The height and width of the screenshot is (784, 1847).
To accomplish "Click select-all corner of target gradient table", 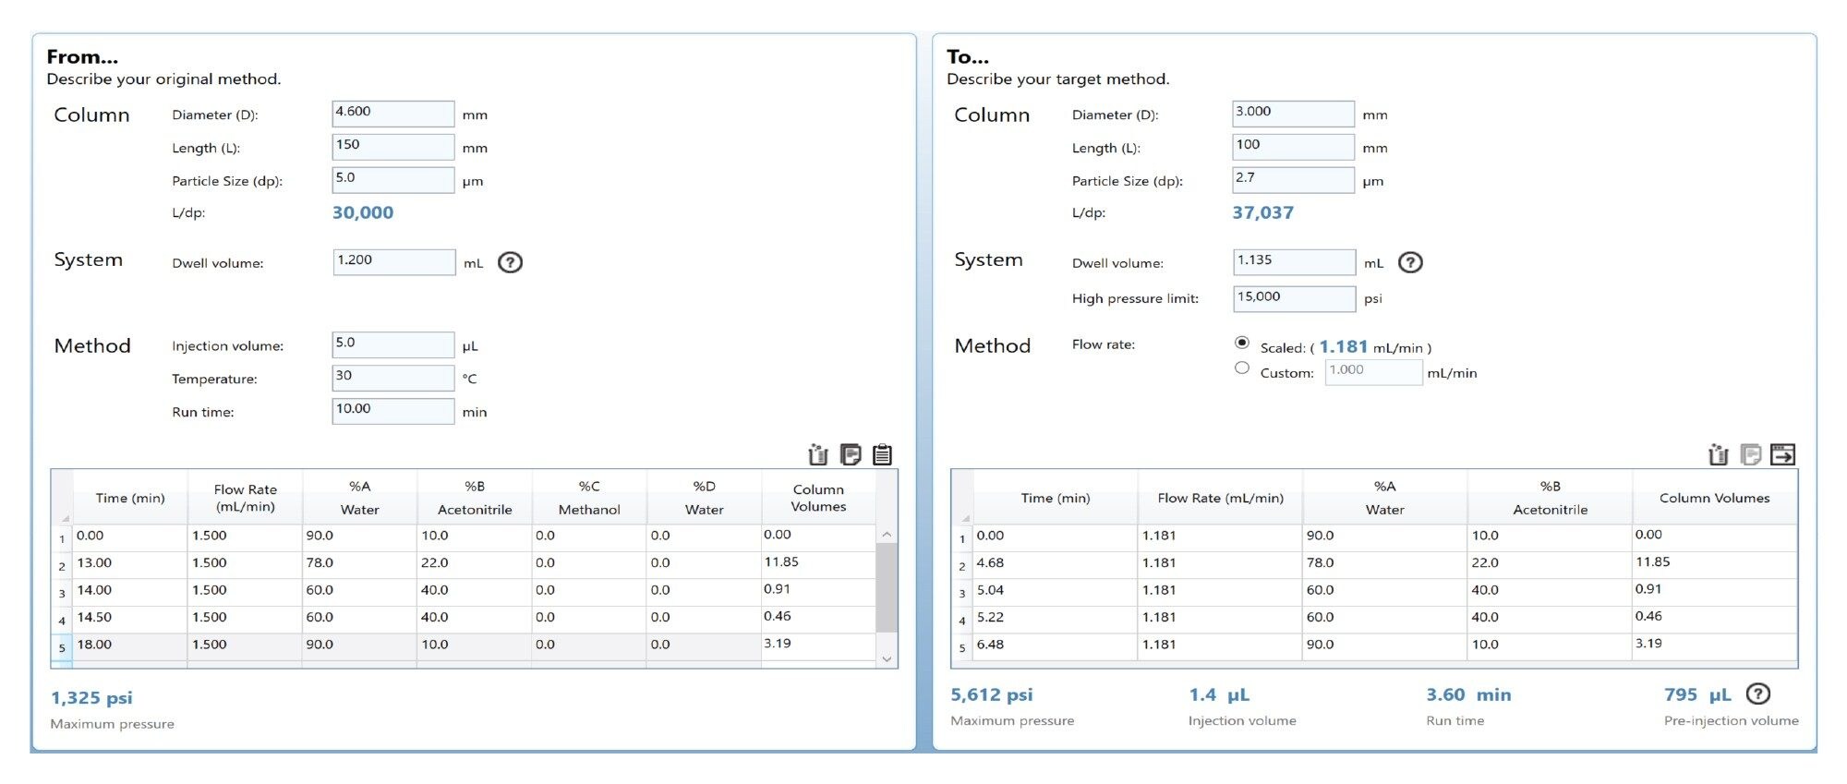I will 962,498.
